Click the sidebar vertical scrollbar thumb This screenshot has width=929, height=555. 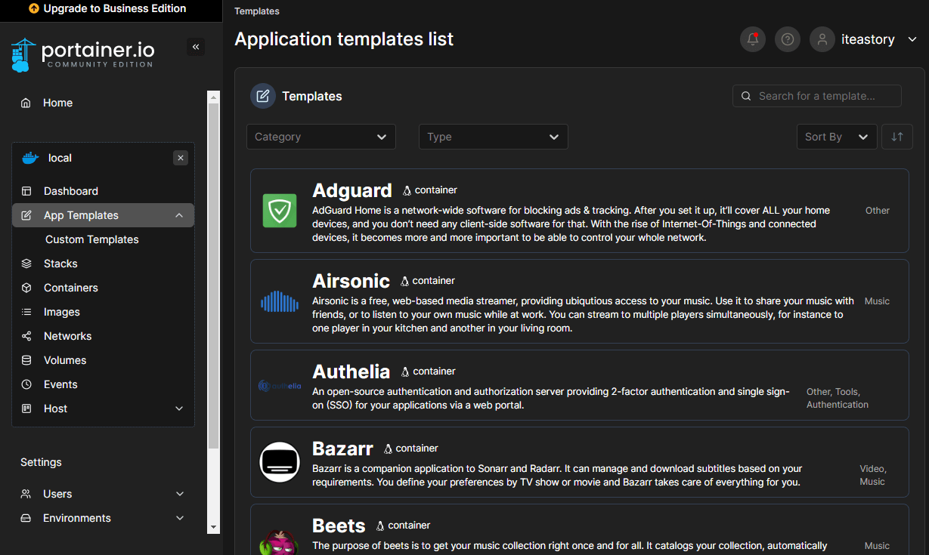(x=214, y=276)
